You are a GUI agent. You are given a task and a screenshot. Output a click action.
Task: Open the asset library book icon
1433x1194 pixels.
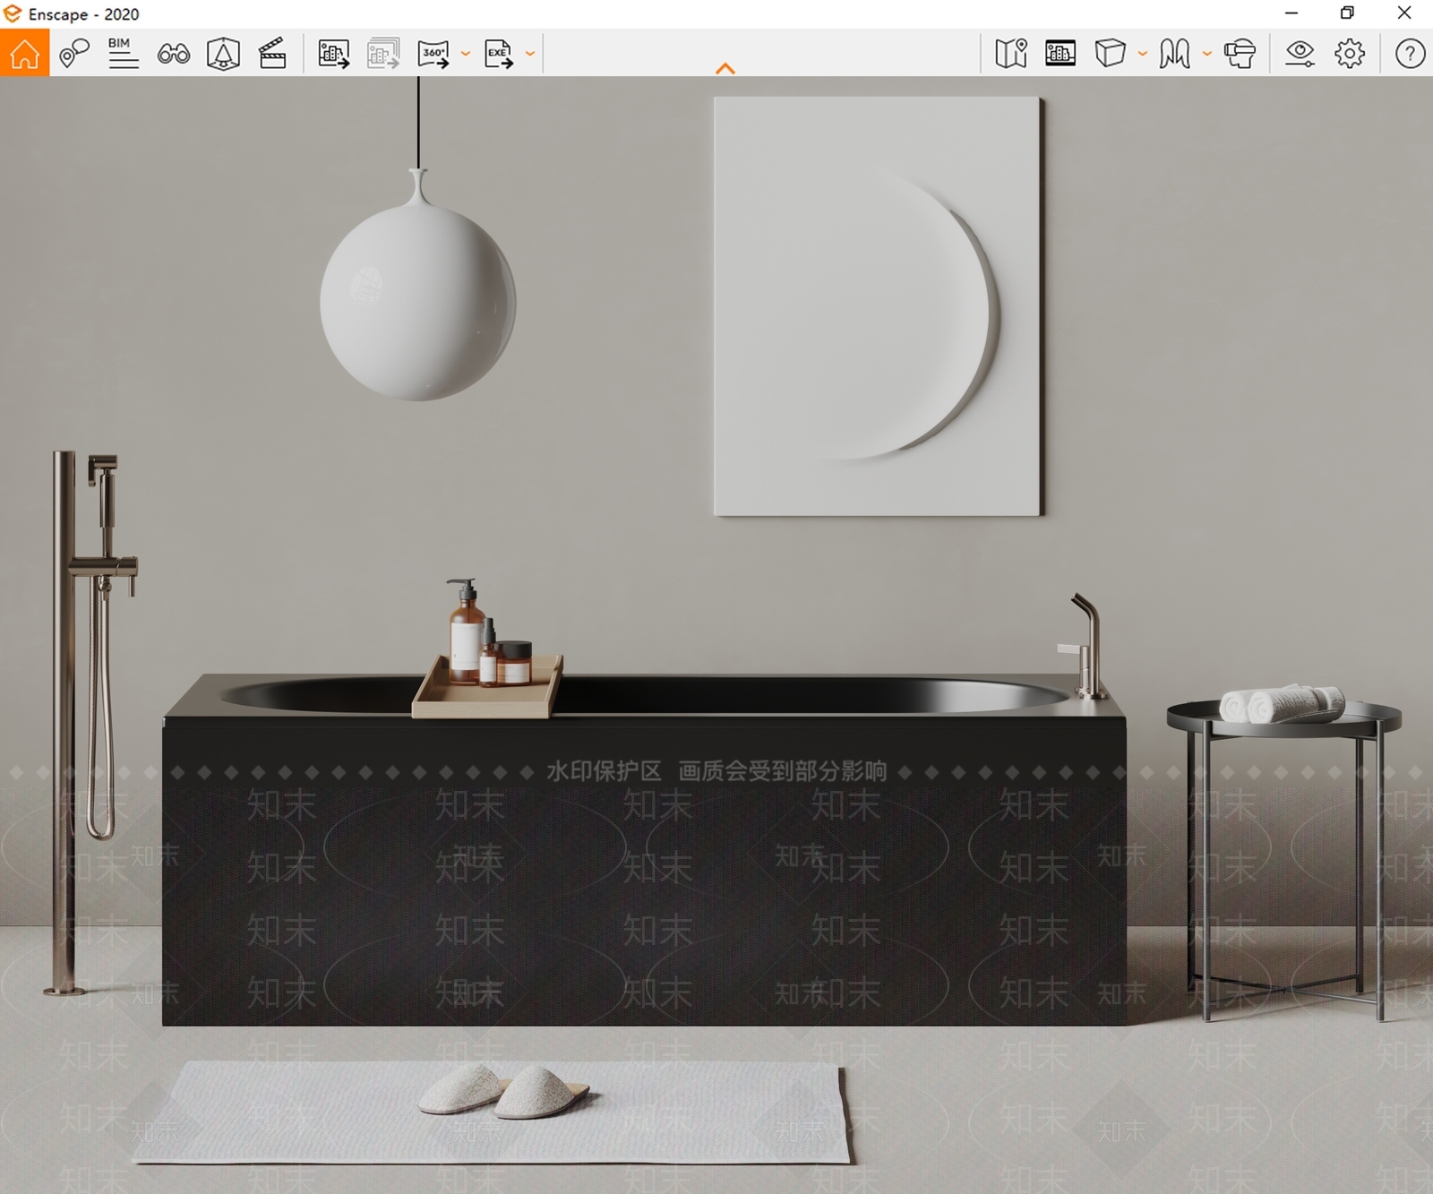(1175, 54)
